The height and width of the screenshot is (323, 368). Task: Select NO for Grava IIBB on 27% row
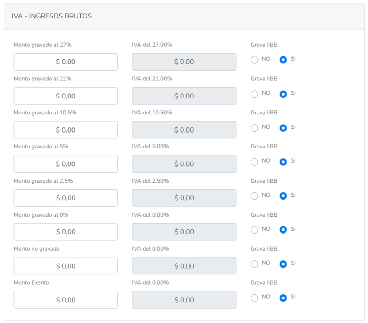click(255, 60)
